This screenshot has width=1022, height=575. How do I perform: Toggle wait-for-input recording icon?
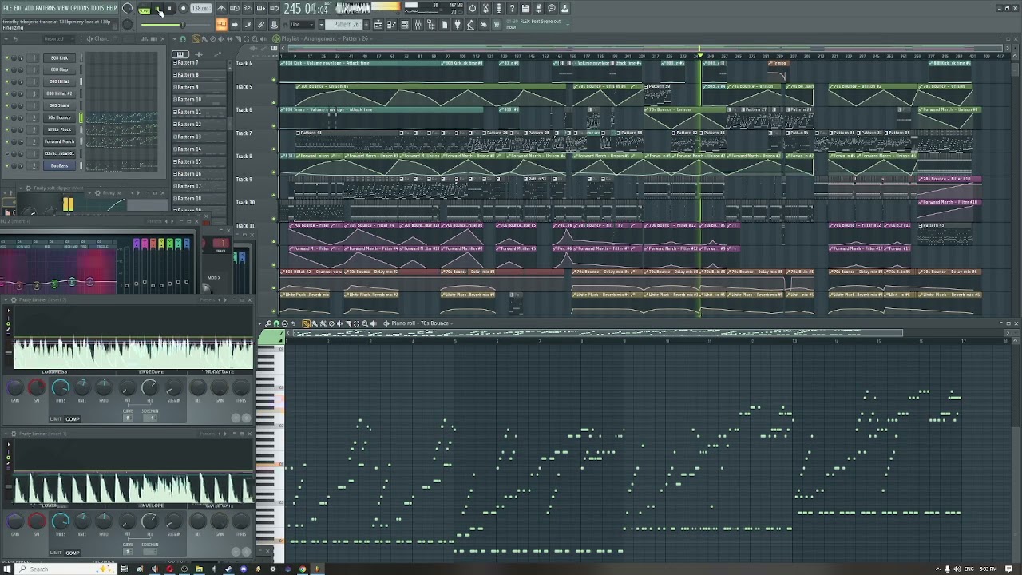[x=235, y=8]
